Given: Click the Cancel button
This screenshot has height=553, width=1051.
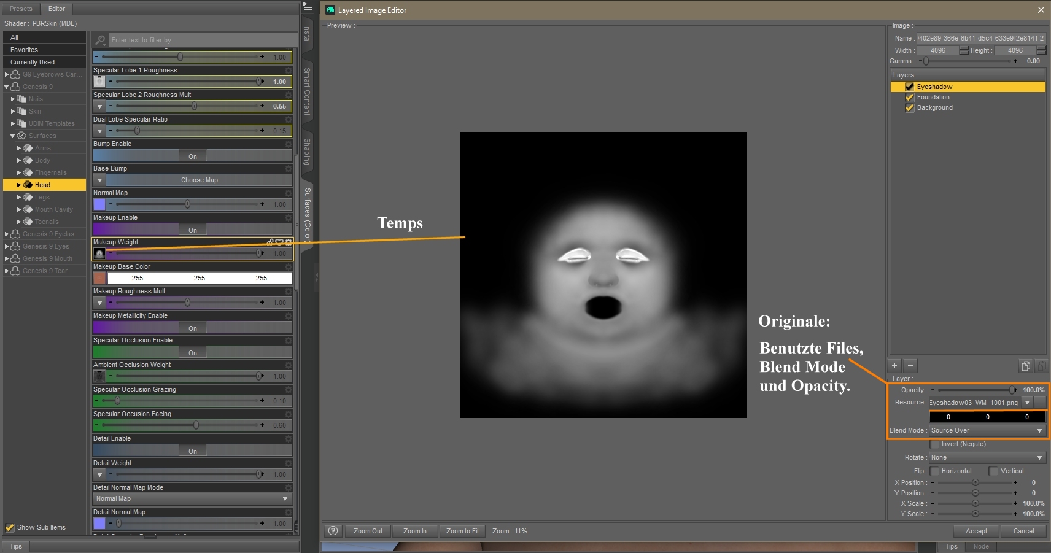Looking at the screenshot, I should tap(1023, 531).
